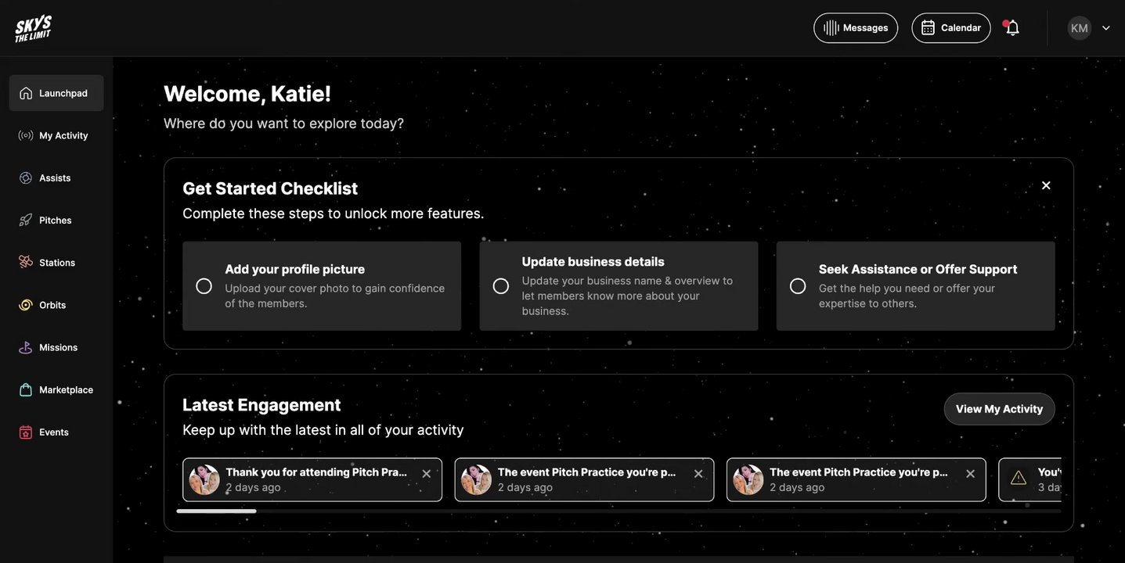Select the Orbits sidebar icon
The width and height of the screenshot is (1125, 563).
click(x=26, y=305)
